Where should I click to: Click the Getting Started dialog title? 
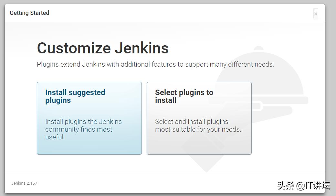29,13
